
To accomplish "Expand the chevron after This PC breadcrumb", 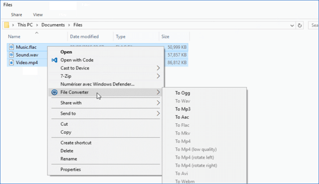I will tap(38, 25).
